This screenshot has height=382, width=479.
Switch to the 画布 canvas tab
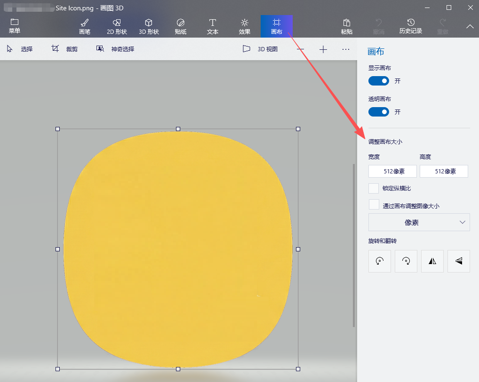tap(277, 26)
